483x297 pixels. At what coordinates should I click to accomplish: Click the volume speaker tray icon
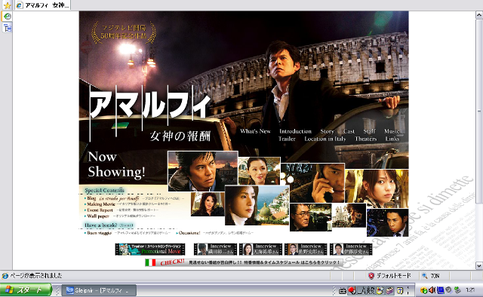coord(432,290)
